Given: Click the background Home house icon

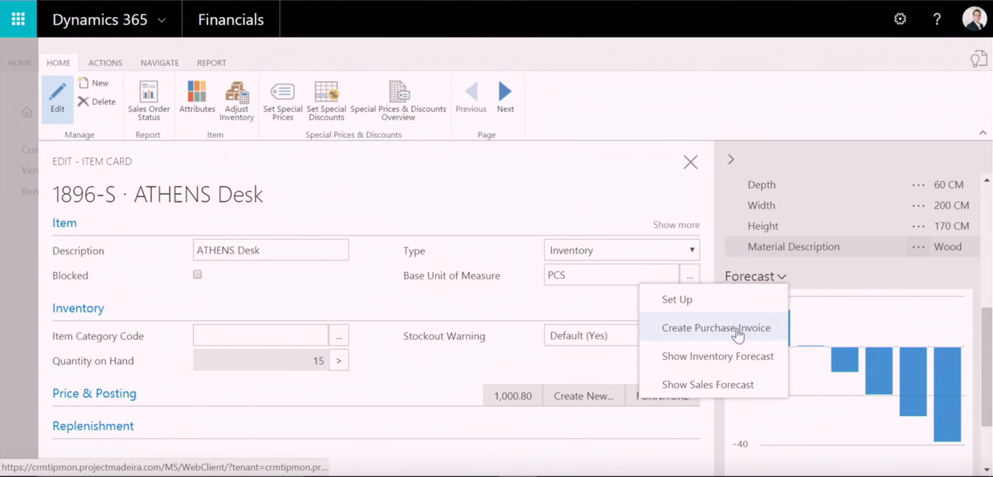Looking at the screenshot, I should [x=27, y=112].
